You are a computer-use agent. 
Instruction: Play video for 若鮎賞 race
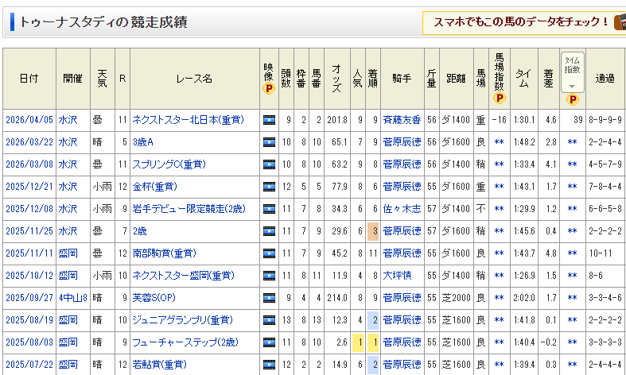pos(269,365)
